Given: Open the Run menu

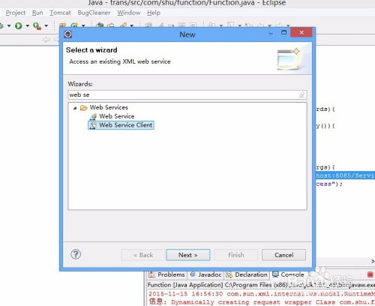Looking at the screenshot, I should pos(37,13).
